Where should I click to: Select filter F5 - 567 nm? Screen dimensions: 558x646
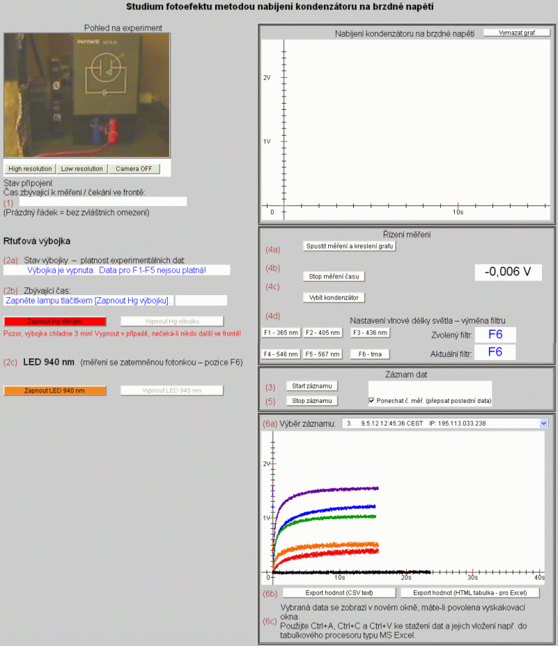(x=323, y=354)
